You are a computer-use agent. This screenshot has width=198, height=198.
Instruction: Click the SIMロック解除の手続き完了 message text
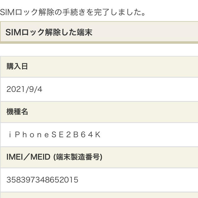coord(73,12)
